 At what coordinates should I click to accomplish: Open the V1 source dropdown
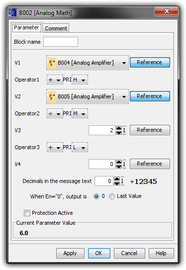[88, 63]
